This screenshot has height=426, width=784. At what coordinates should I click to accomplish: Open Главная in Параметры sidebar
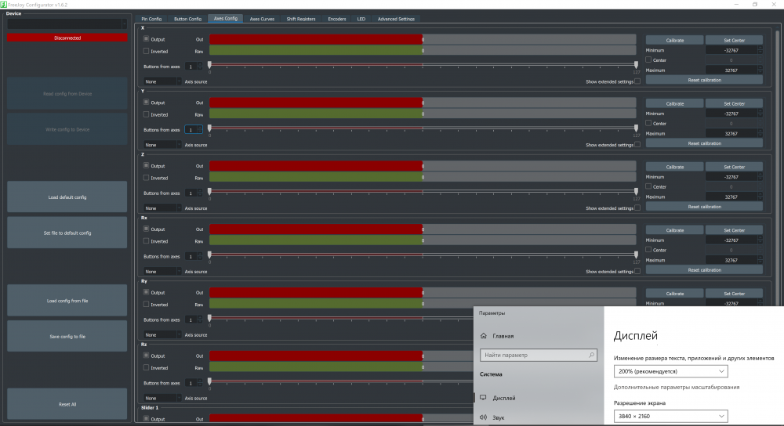coord(503,336)
